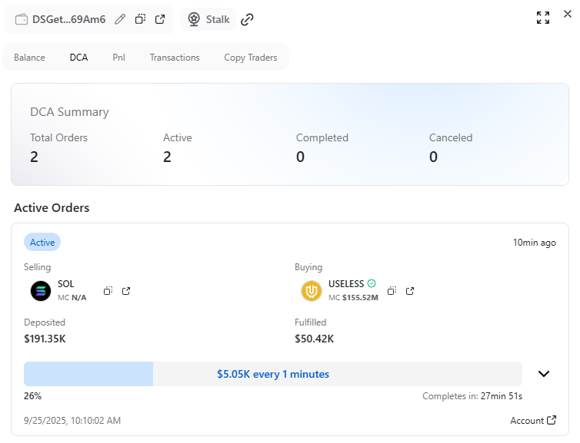Click the 10min ago timestamp
The image size is (580, 443).
coord(534,243)
